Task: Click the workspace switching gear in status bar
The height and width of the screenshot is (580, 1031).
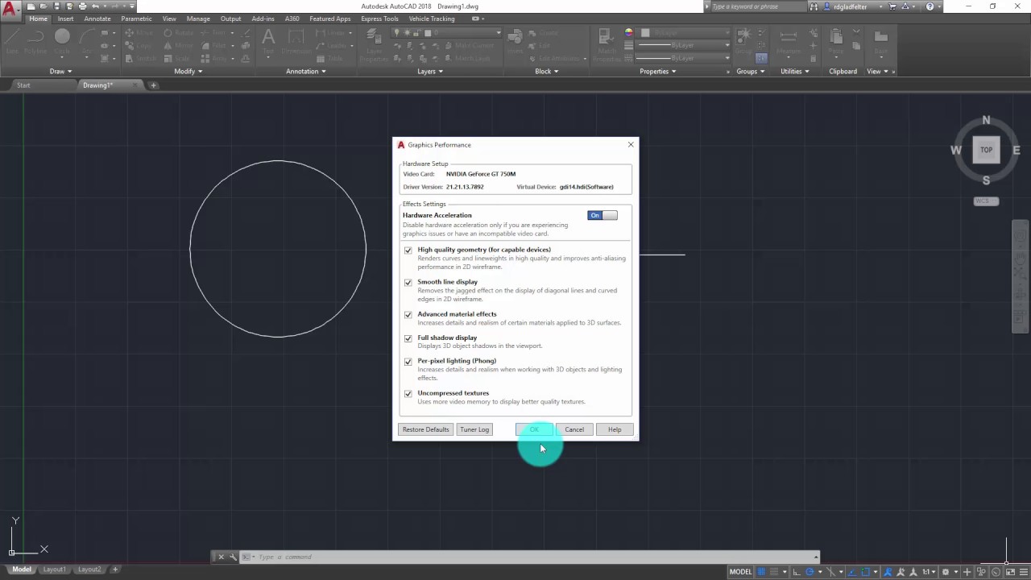Action: tap(946, 572)
